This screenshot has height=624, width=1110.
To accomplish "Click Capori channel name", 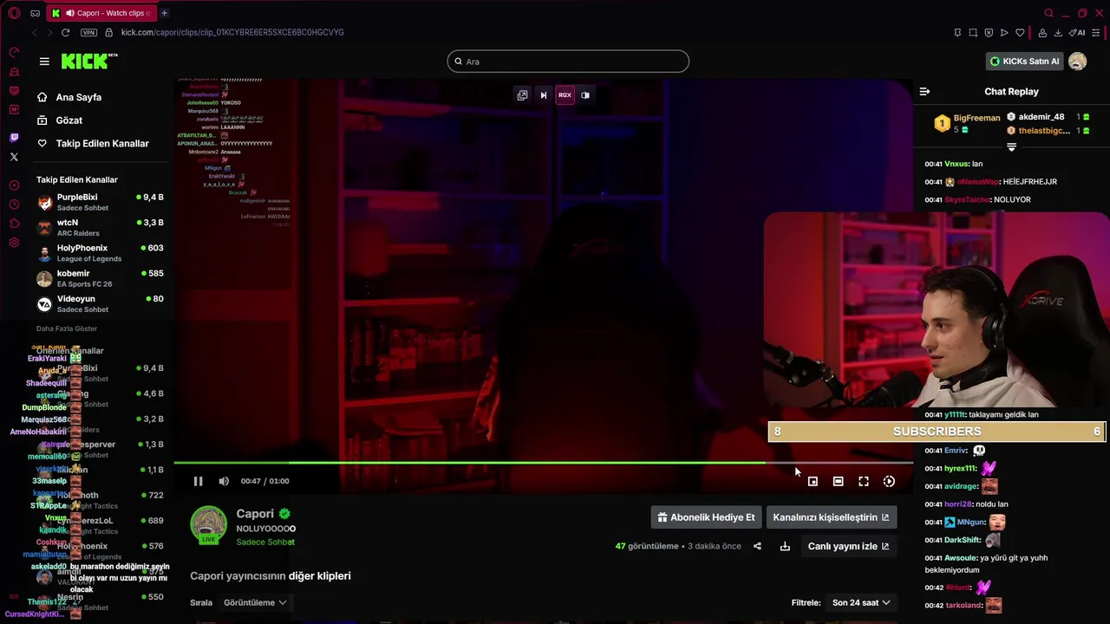I will 255,514.
